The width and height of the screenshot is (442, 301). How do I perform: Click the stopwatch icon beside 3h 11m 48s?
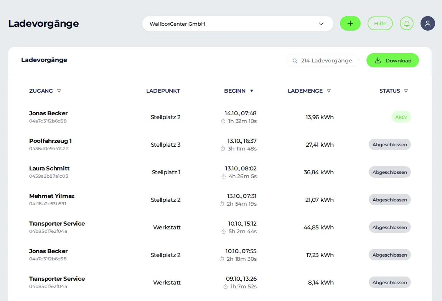223,149
